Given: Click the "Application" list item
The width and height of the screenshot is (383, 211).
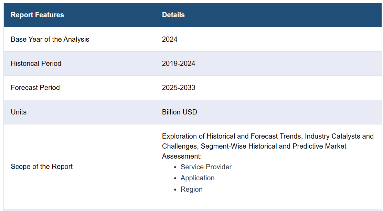Looking at the screenshot, I should click(x=197, y=178).
